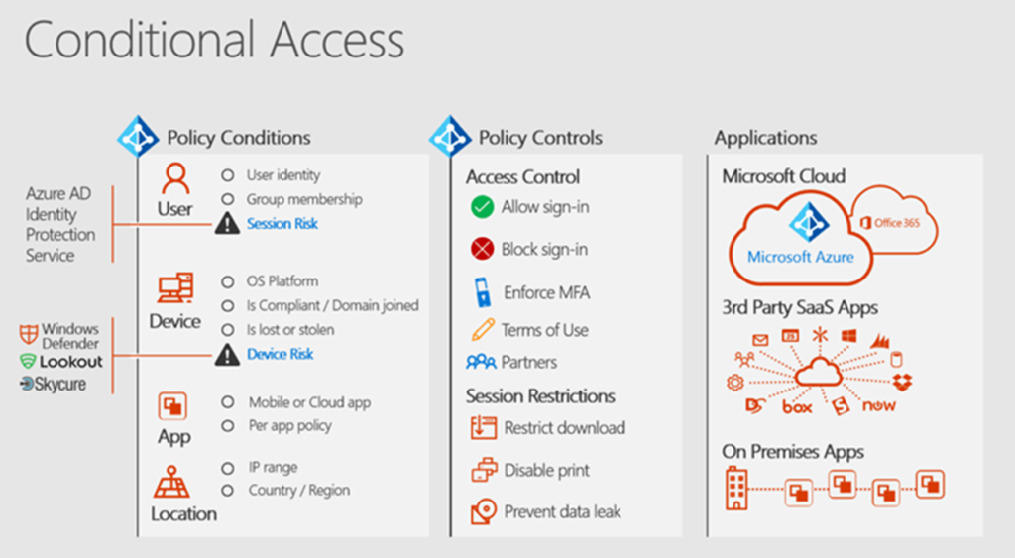
Task: Select the IP range radio circle
Action: pyautogui.click(x=228, y=468)
